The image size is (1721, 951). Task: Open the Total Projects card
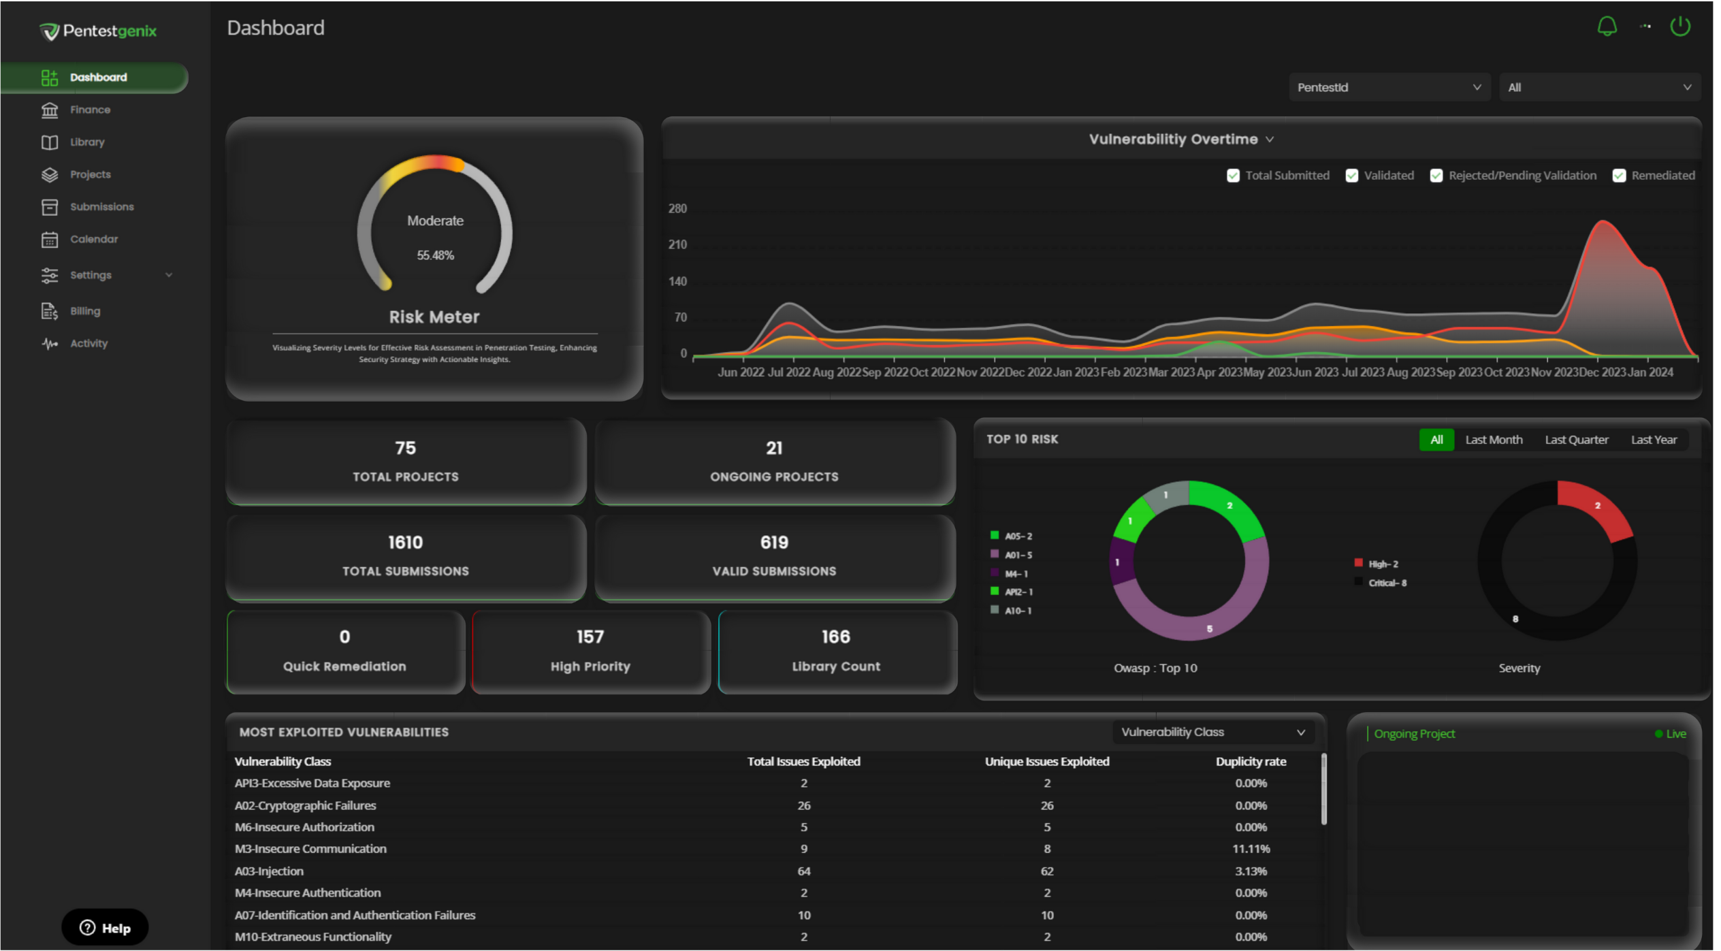[x=406, y=462]
